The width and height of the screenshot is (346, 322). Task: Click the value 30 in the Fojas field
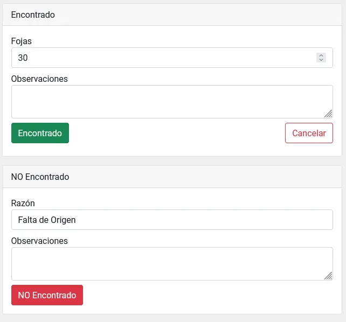[x=23, y=58]
